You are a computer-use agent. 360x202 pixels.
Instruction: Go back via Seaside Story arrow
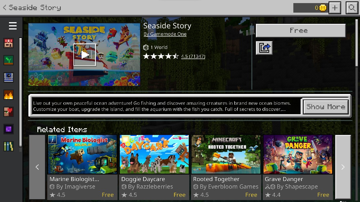pyautogui.click(x=31, y=8)
